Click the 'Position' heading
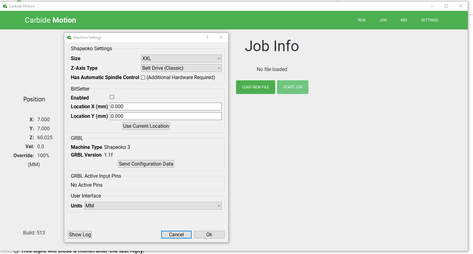This screenshot has height=254, width=473. (x=34, y=99)
